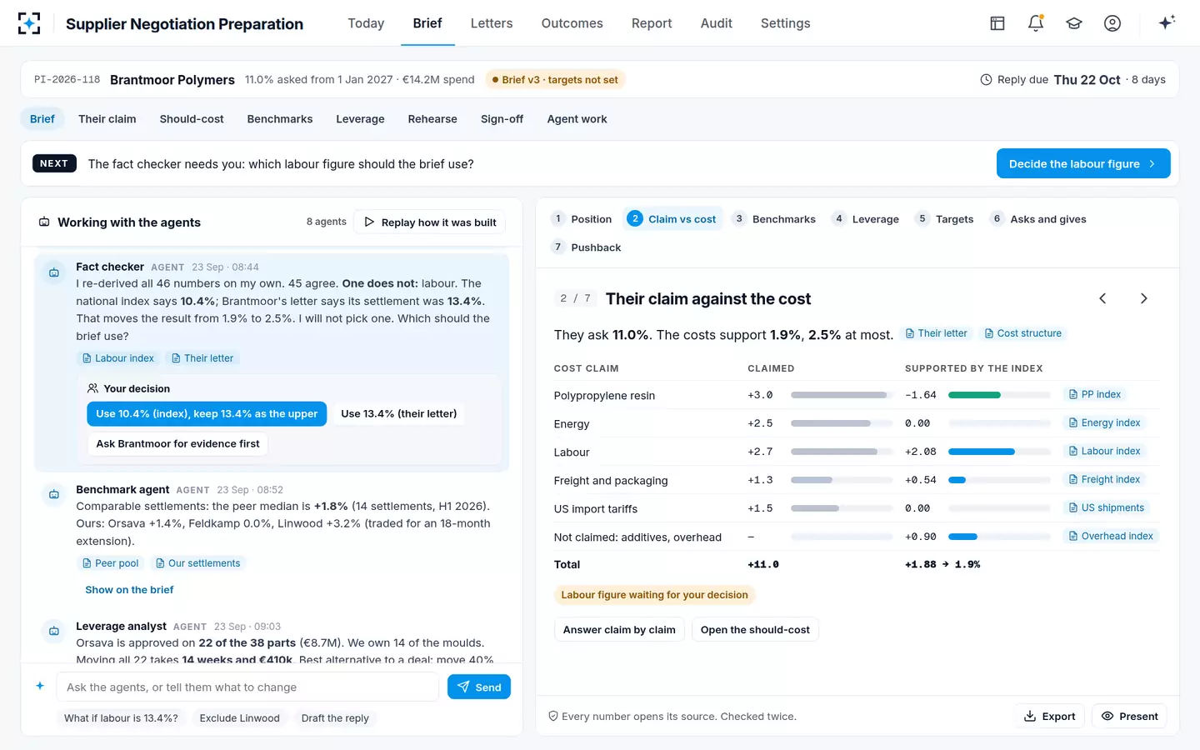Click the sparkle icon beside chat input
This screenshot has width=1200, height=750.
(x=39, y=687)
